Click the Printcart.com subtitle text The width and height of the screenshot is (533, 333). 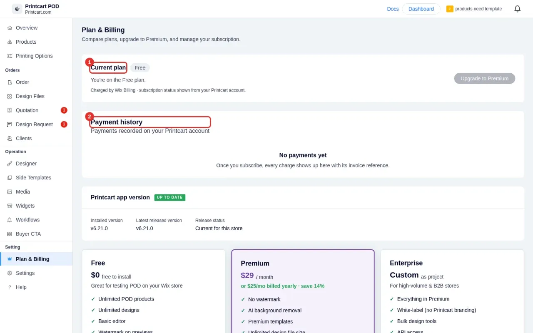coord(38,12)
